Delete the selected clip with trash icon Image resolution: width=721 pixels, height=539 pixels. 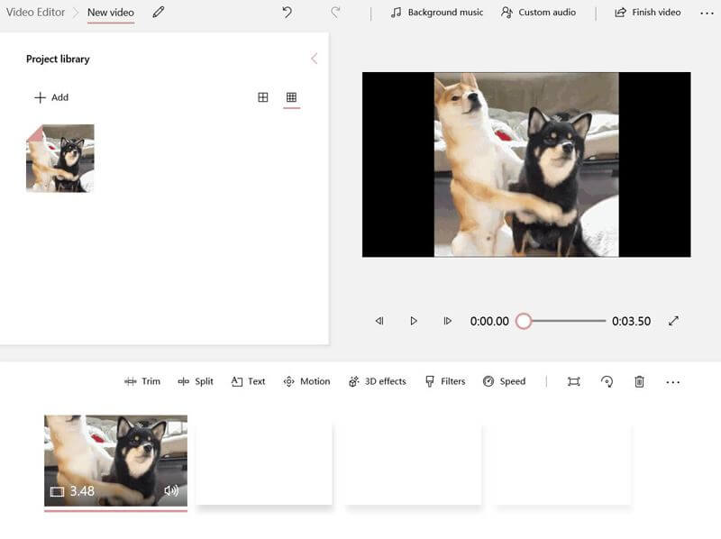(640, 381)
